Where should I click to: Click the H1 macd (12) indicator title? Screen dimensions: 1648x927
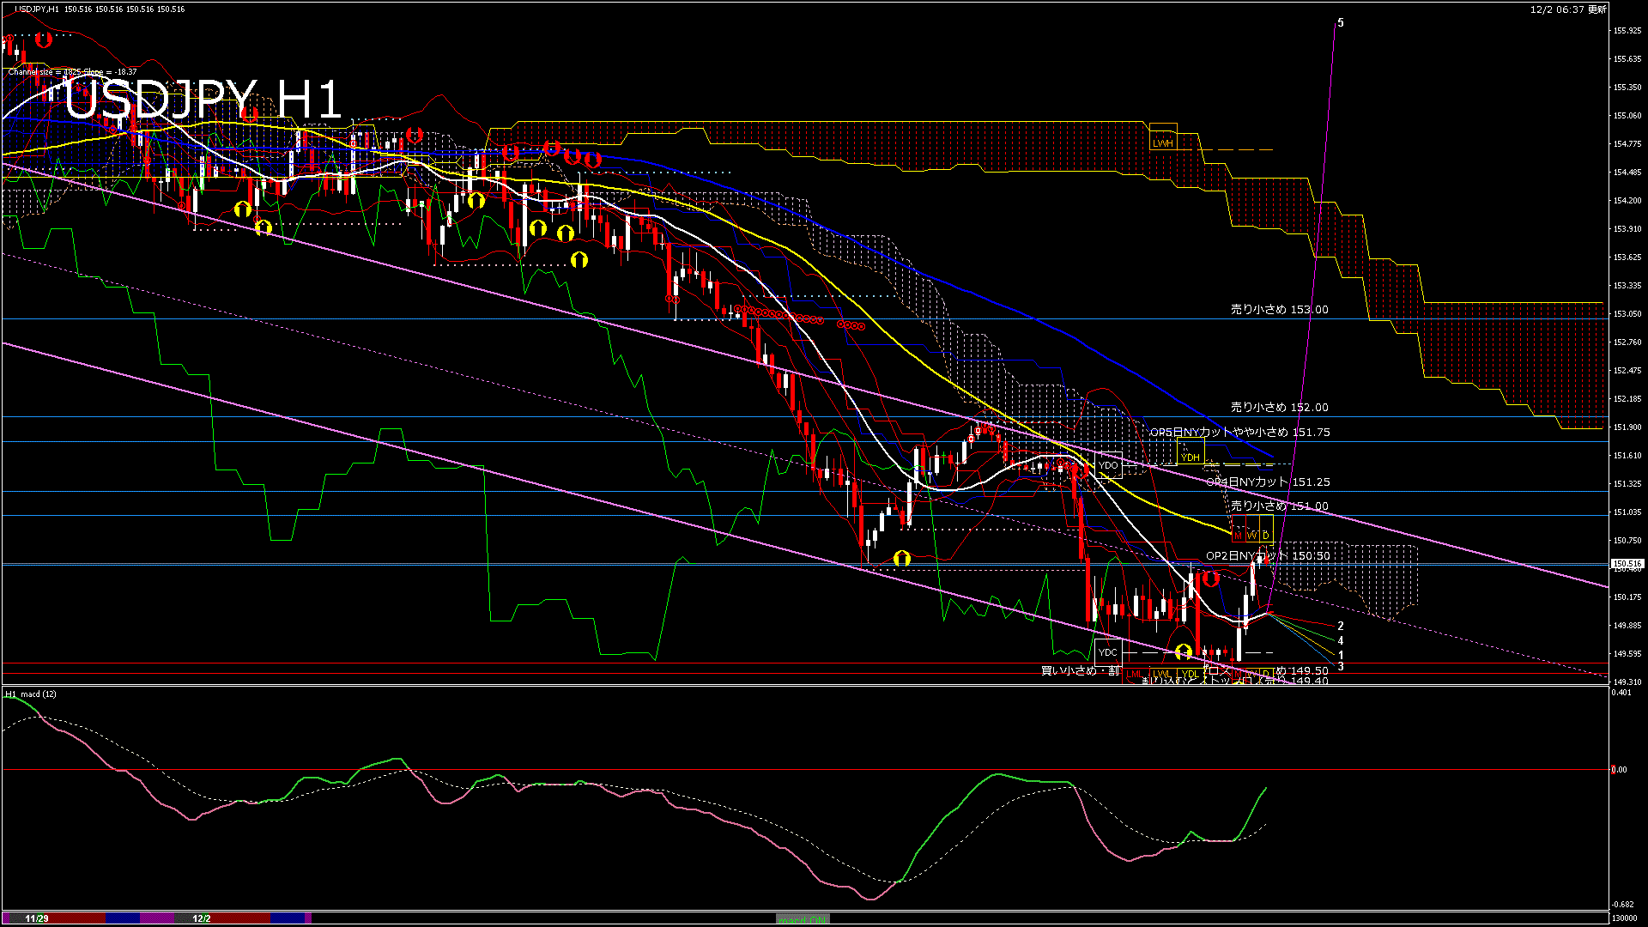point(31,694)
